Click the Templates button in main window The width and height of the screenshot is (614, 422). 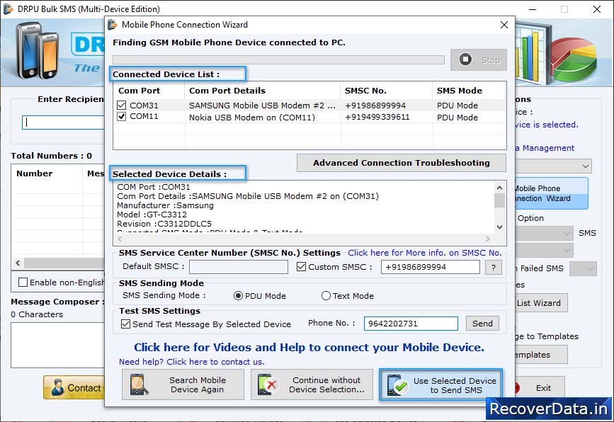click(541, 355)
